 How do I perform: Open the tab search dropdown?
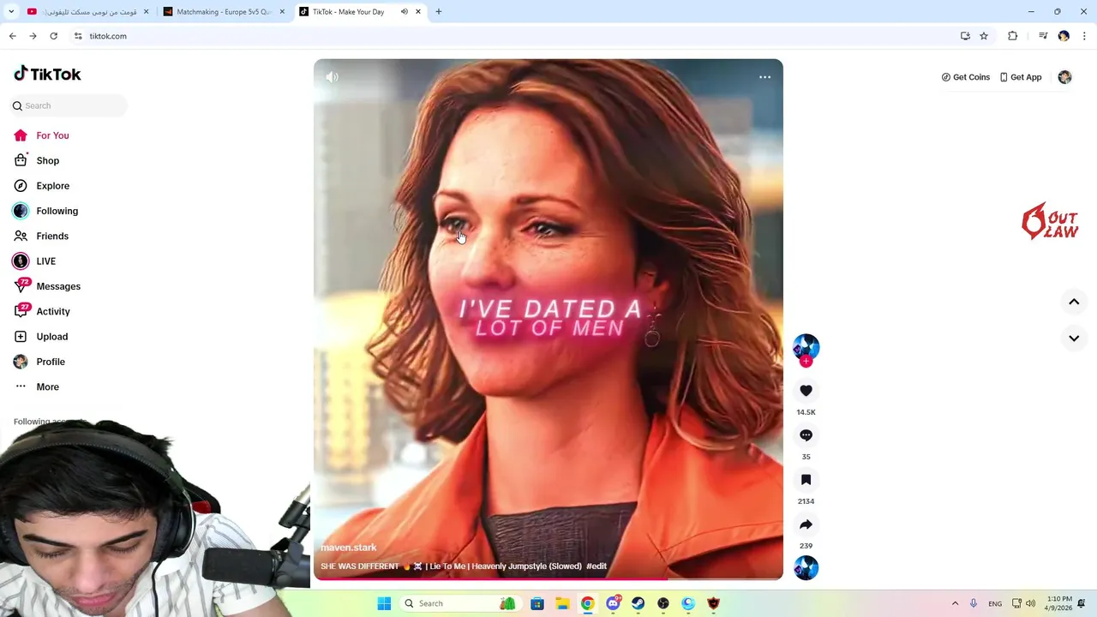pos(10,12)
